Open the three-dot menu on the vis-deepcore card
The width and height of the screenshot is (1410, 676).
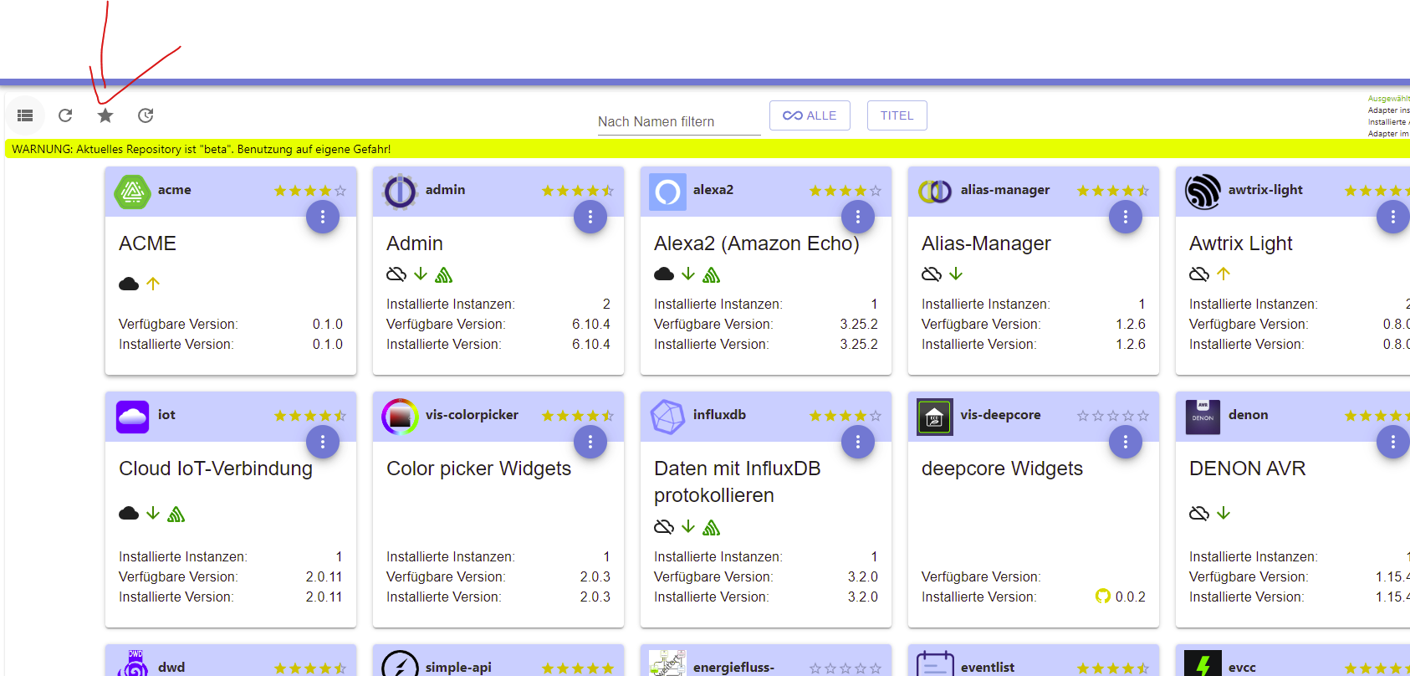pos(1126,442)
